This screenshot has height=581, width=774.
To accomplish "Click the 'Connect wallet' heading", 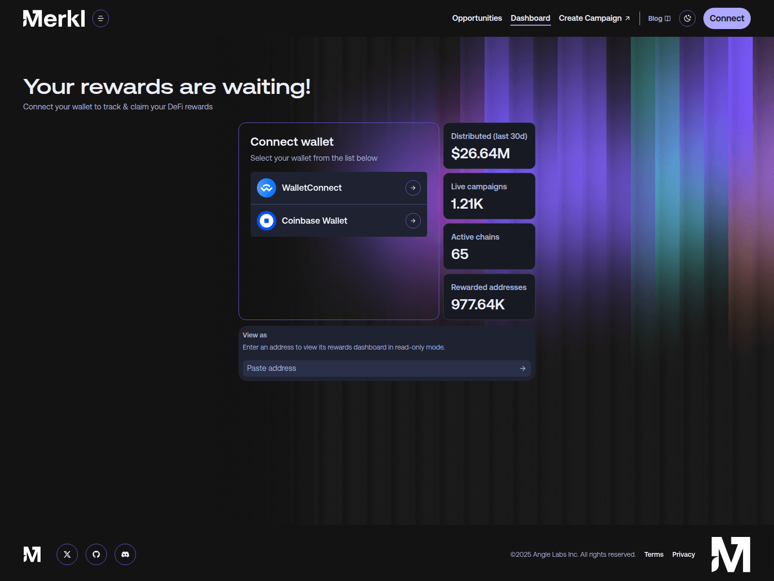I will (292, 142).
